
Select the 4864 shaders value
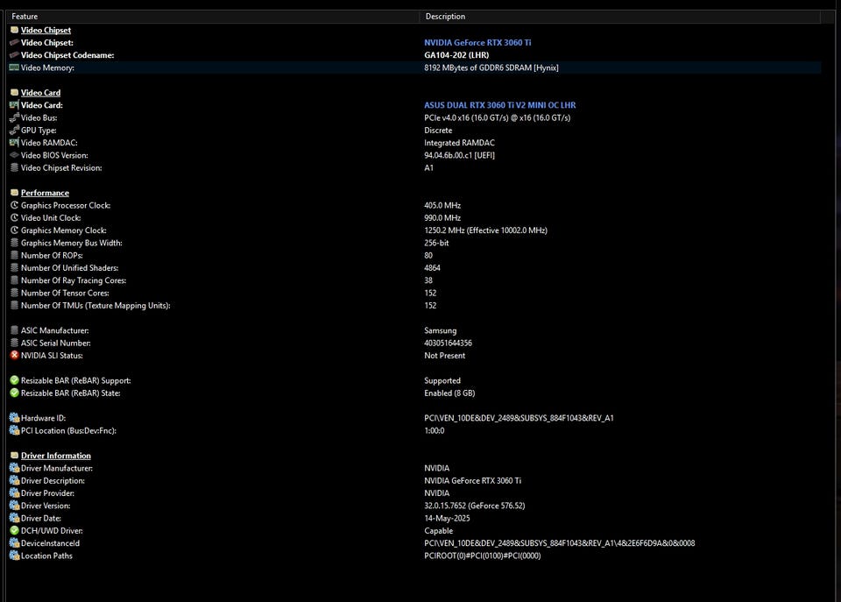click(432, 268)
